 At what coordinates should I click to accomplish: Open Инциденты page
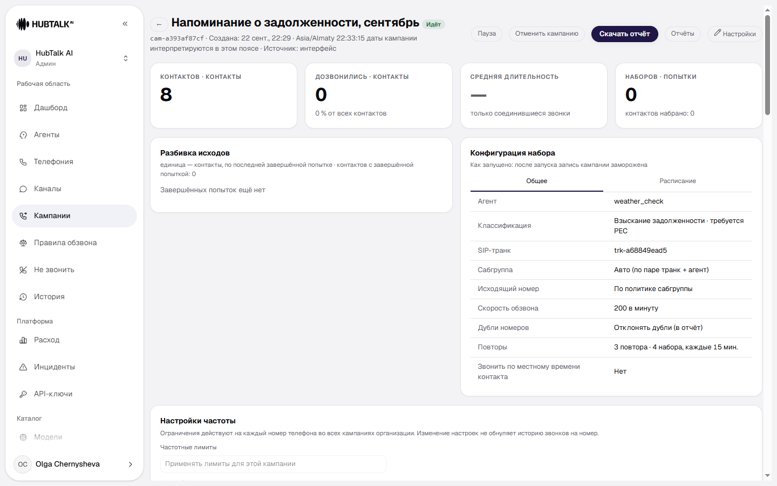click(74, 367)
